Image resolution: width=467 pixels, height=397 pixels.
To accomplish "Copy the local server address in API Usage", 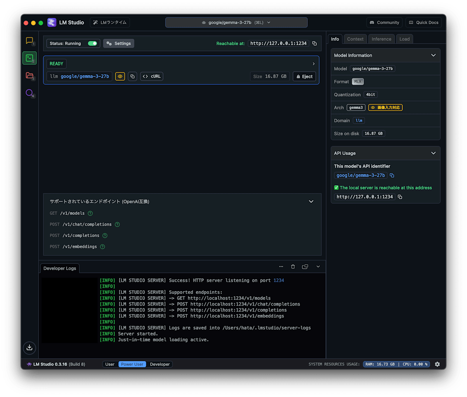I will [x=400, y=197].
